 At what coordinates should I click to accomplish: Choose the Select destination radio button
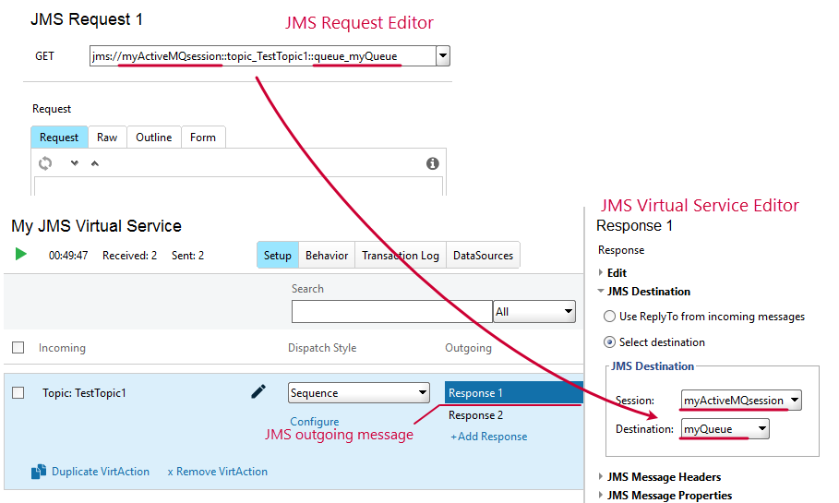pos(609,341)
